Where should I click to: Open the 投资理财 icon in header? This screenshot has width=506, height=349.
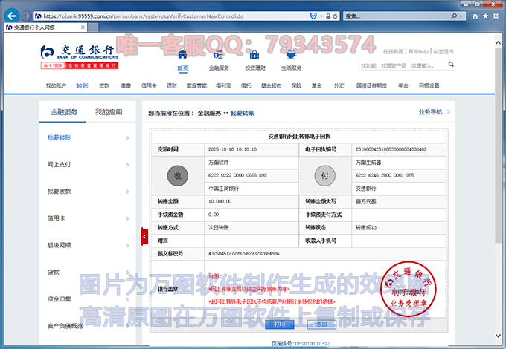[255, 55]
